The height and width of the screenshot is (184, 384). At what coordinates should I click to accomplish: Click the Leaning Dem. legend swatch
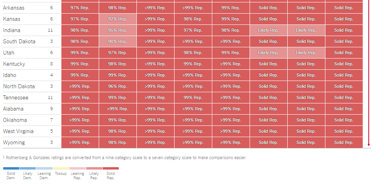click(x=44, y=168)
